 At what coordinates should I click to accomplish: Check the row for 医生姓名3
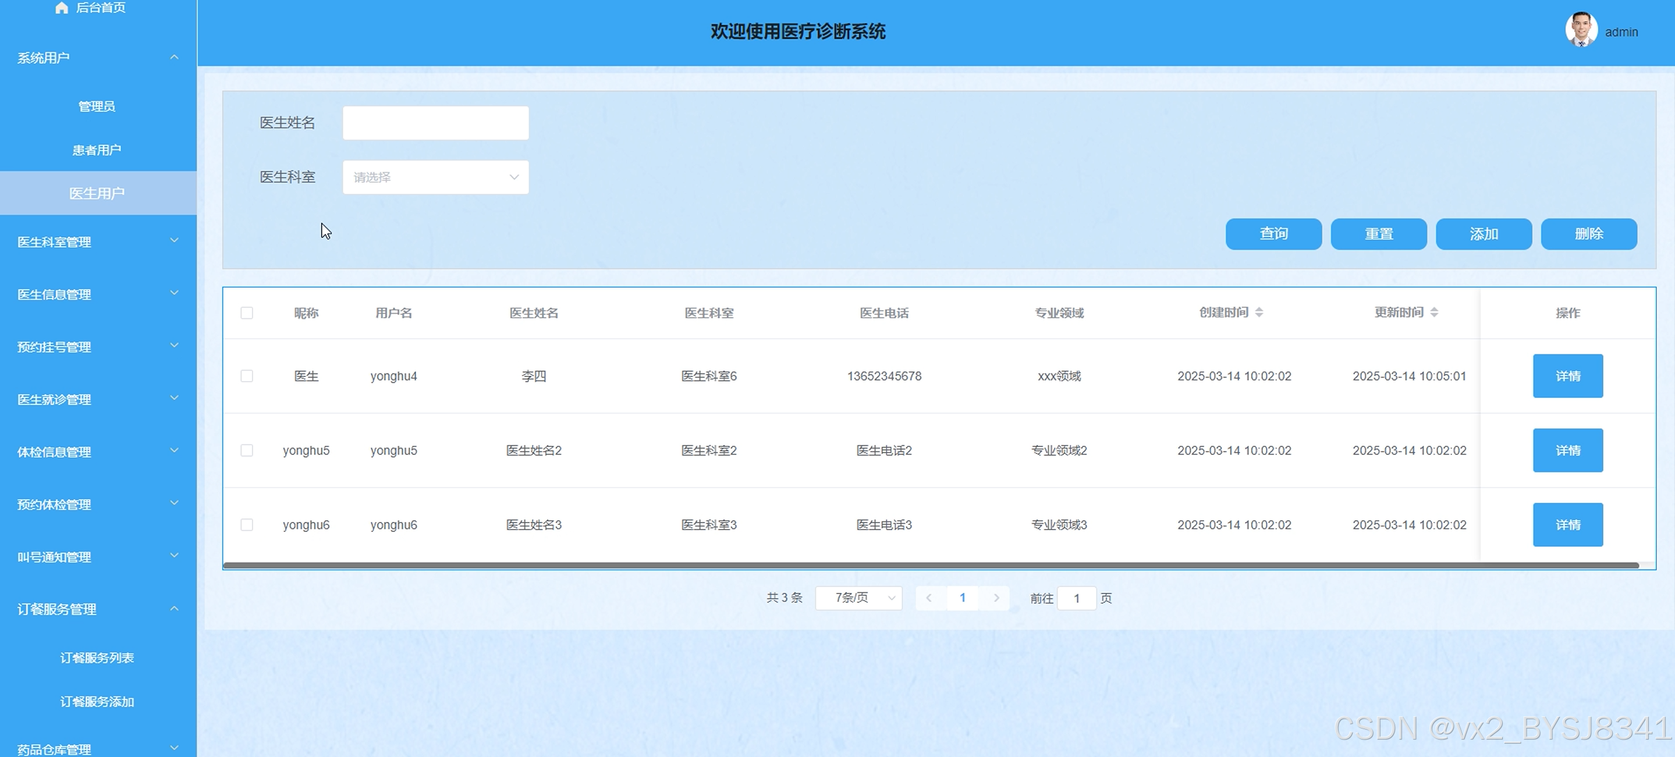coord(246,525)
